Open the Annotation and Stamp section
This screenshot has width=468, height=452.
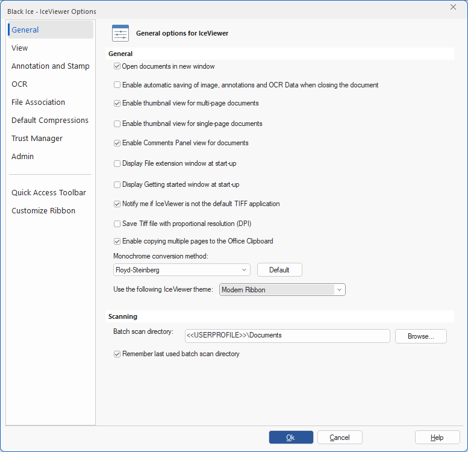click(x=51, y=66)
